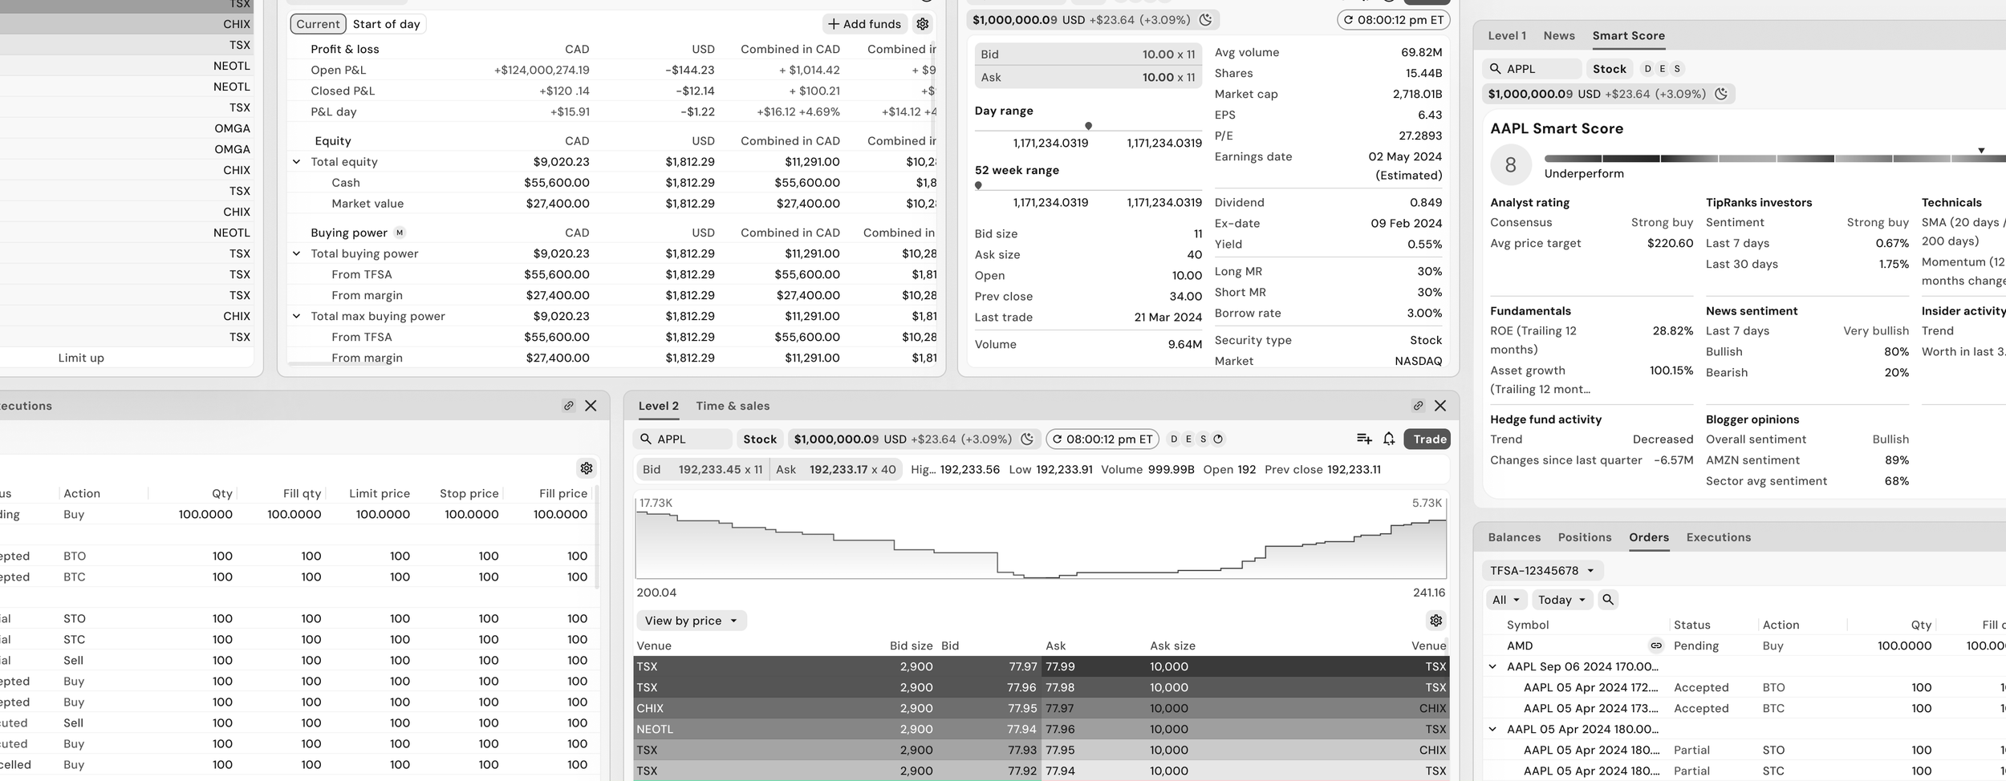Screen dimensions: 2006x781
Task: Collapse the Total buying power row
Action: click(297, 253)
